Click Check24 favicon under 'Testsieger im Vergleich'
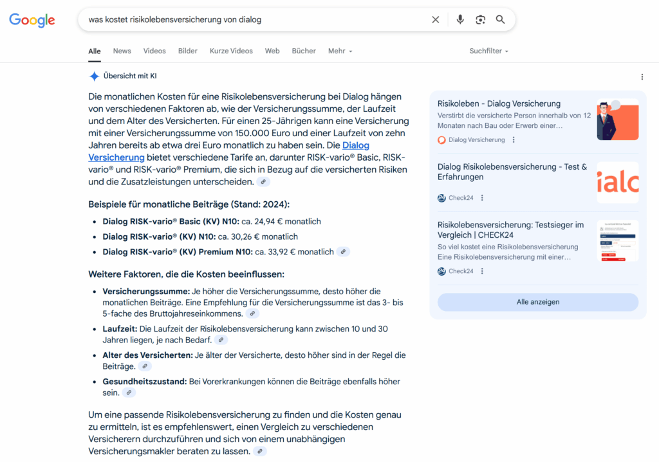Screen dimensions: 659x462 (x=441, y=272)
